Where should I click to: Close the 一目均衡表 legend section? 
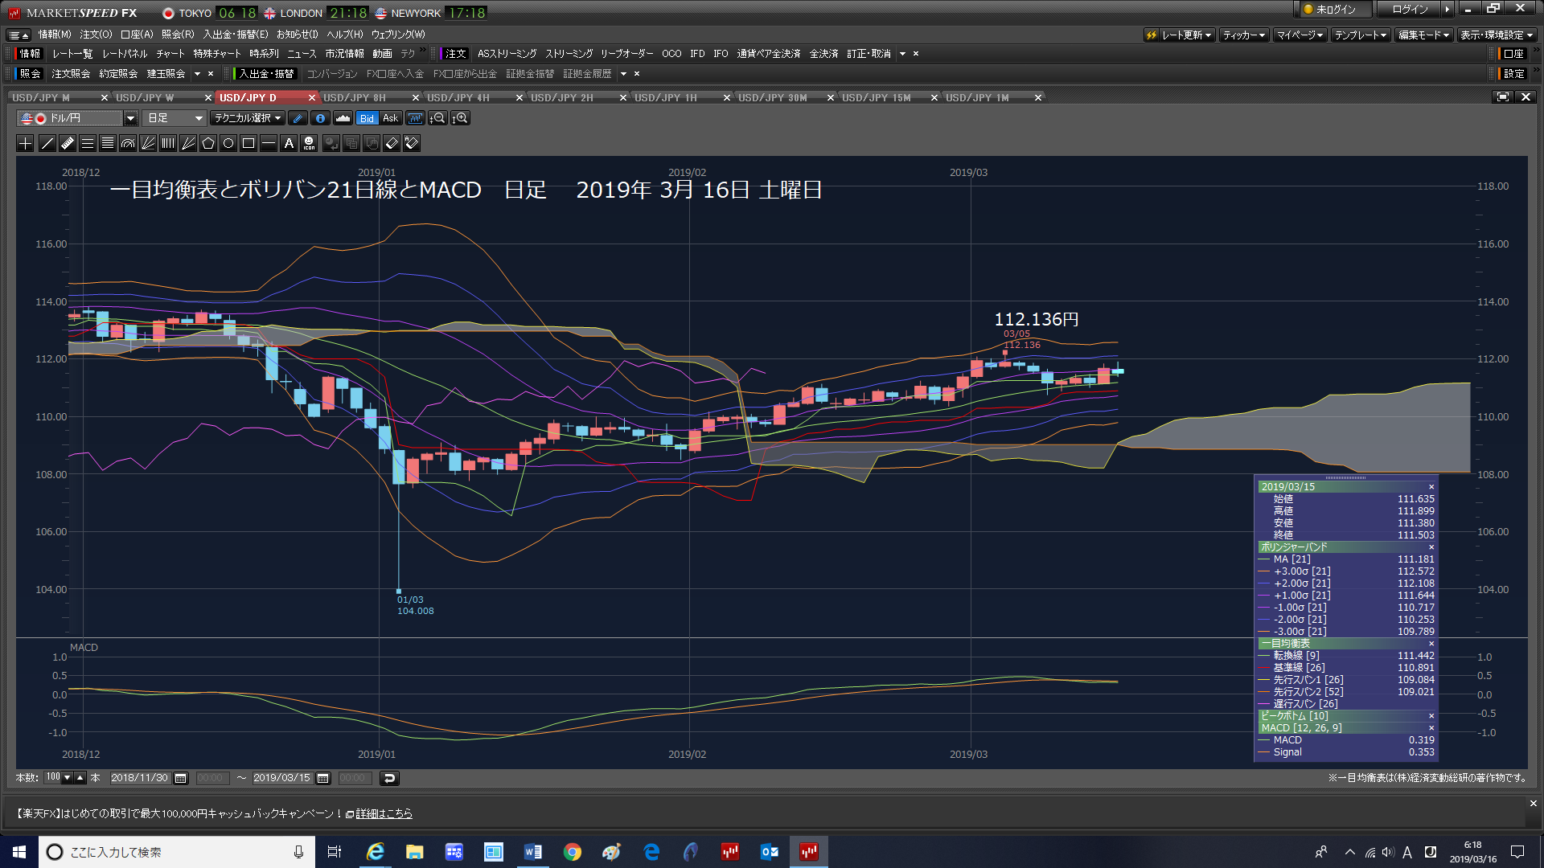click(x=1431, y=644)
